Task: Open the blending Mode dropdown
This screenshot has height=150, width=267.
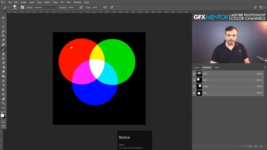Action: coord(45,7)
